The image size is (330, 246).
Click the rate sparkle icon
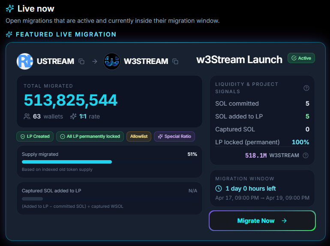(x=73, y=116)
